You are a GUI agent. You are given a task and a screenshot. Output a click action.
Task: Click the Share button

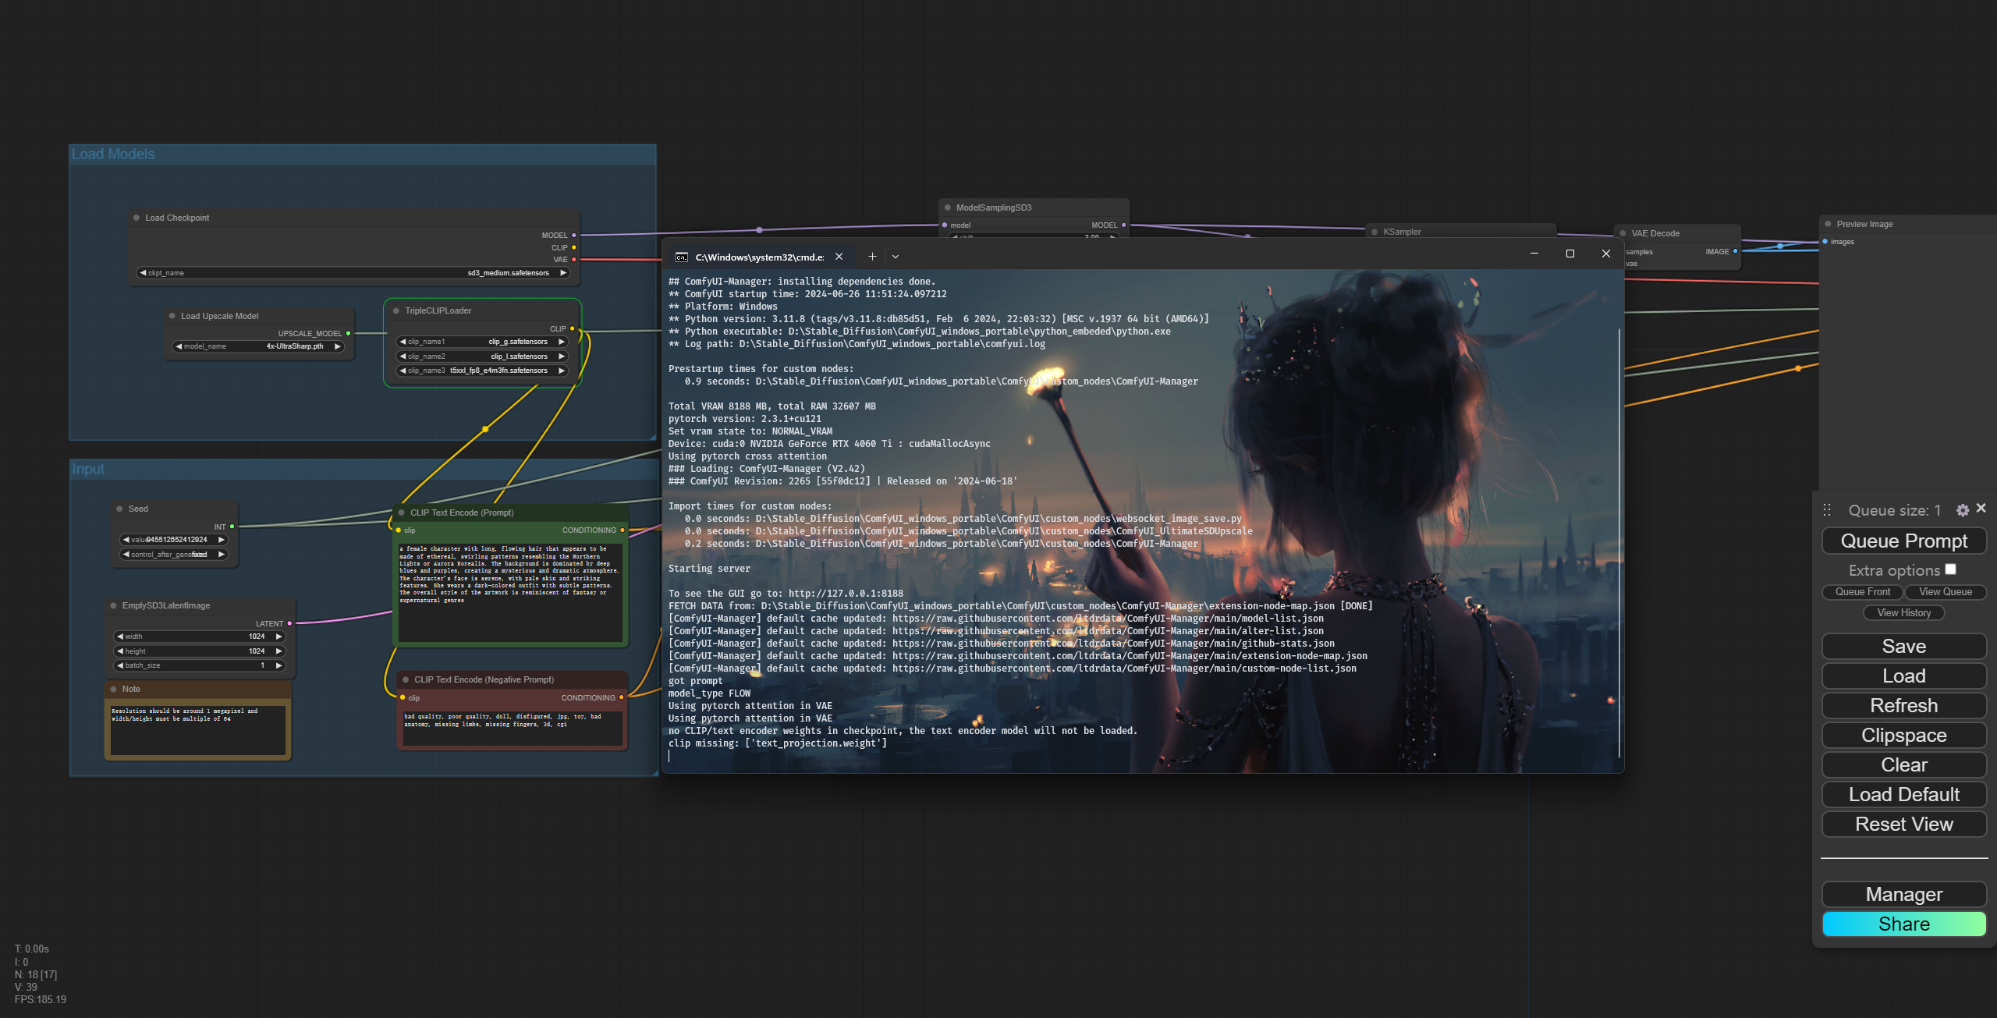click(x=1903, y=924)
